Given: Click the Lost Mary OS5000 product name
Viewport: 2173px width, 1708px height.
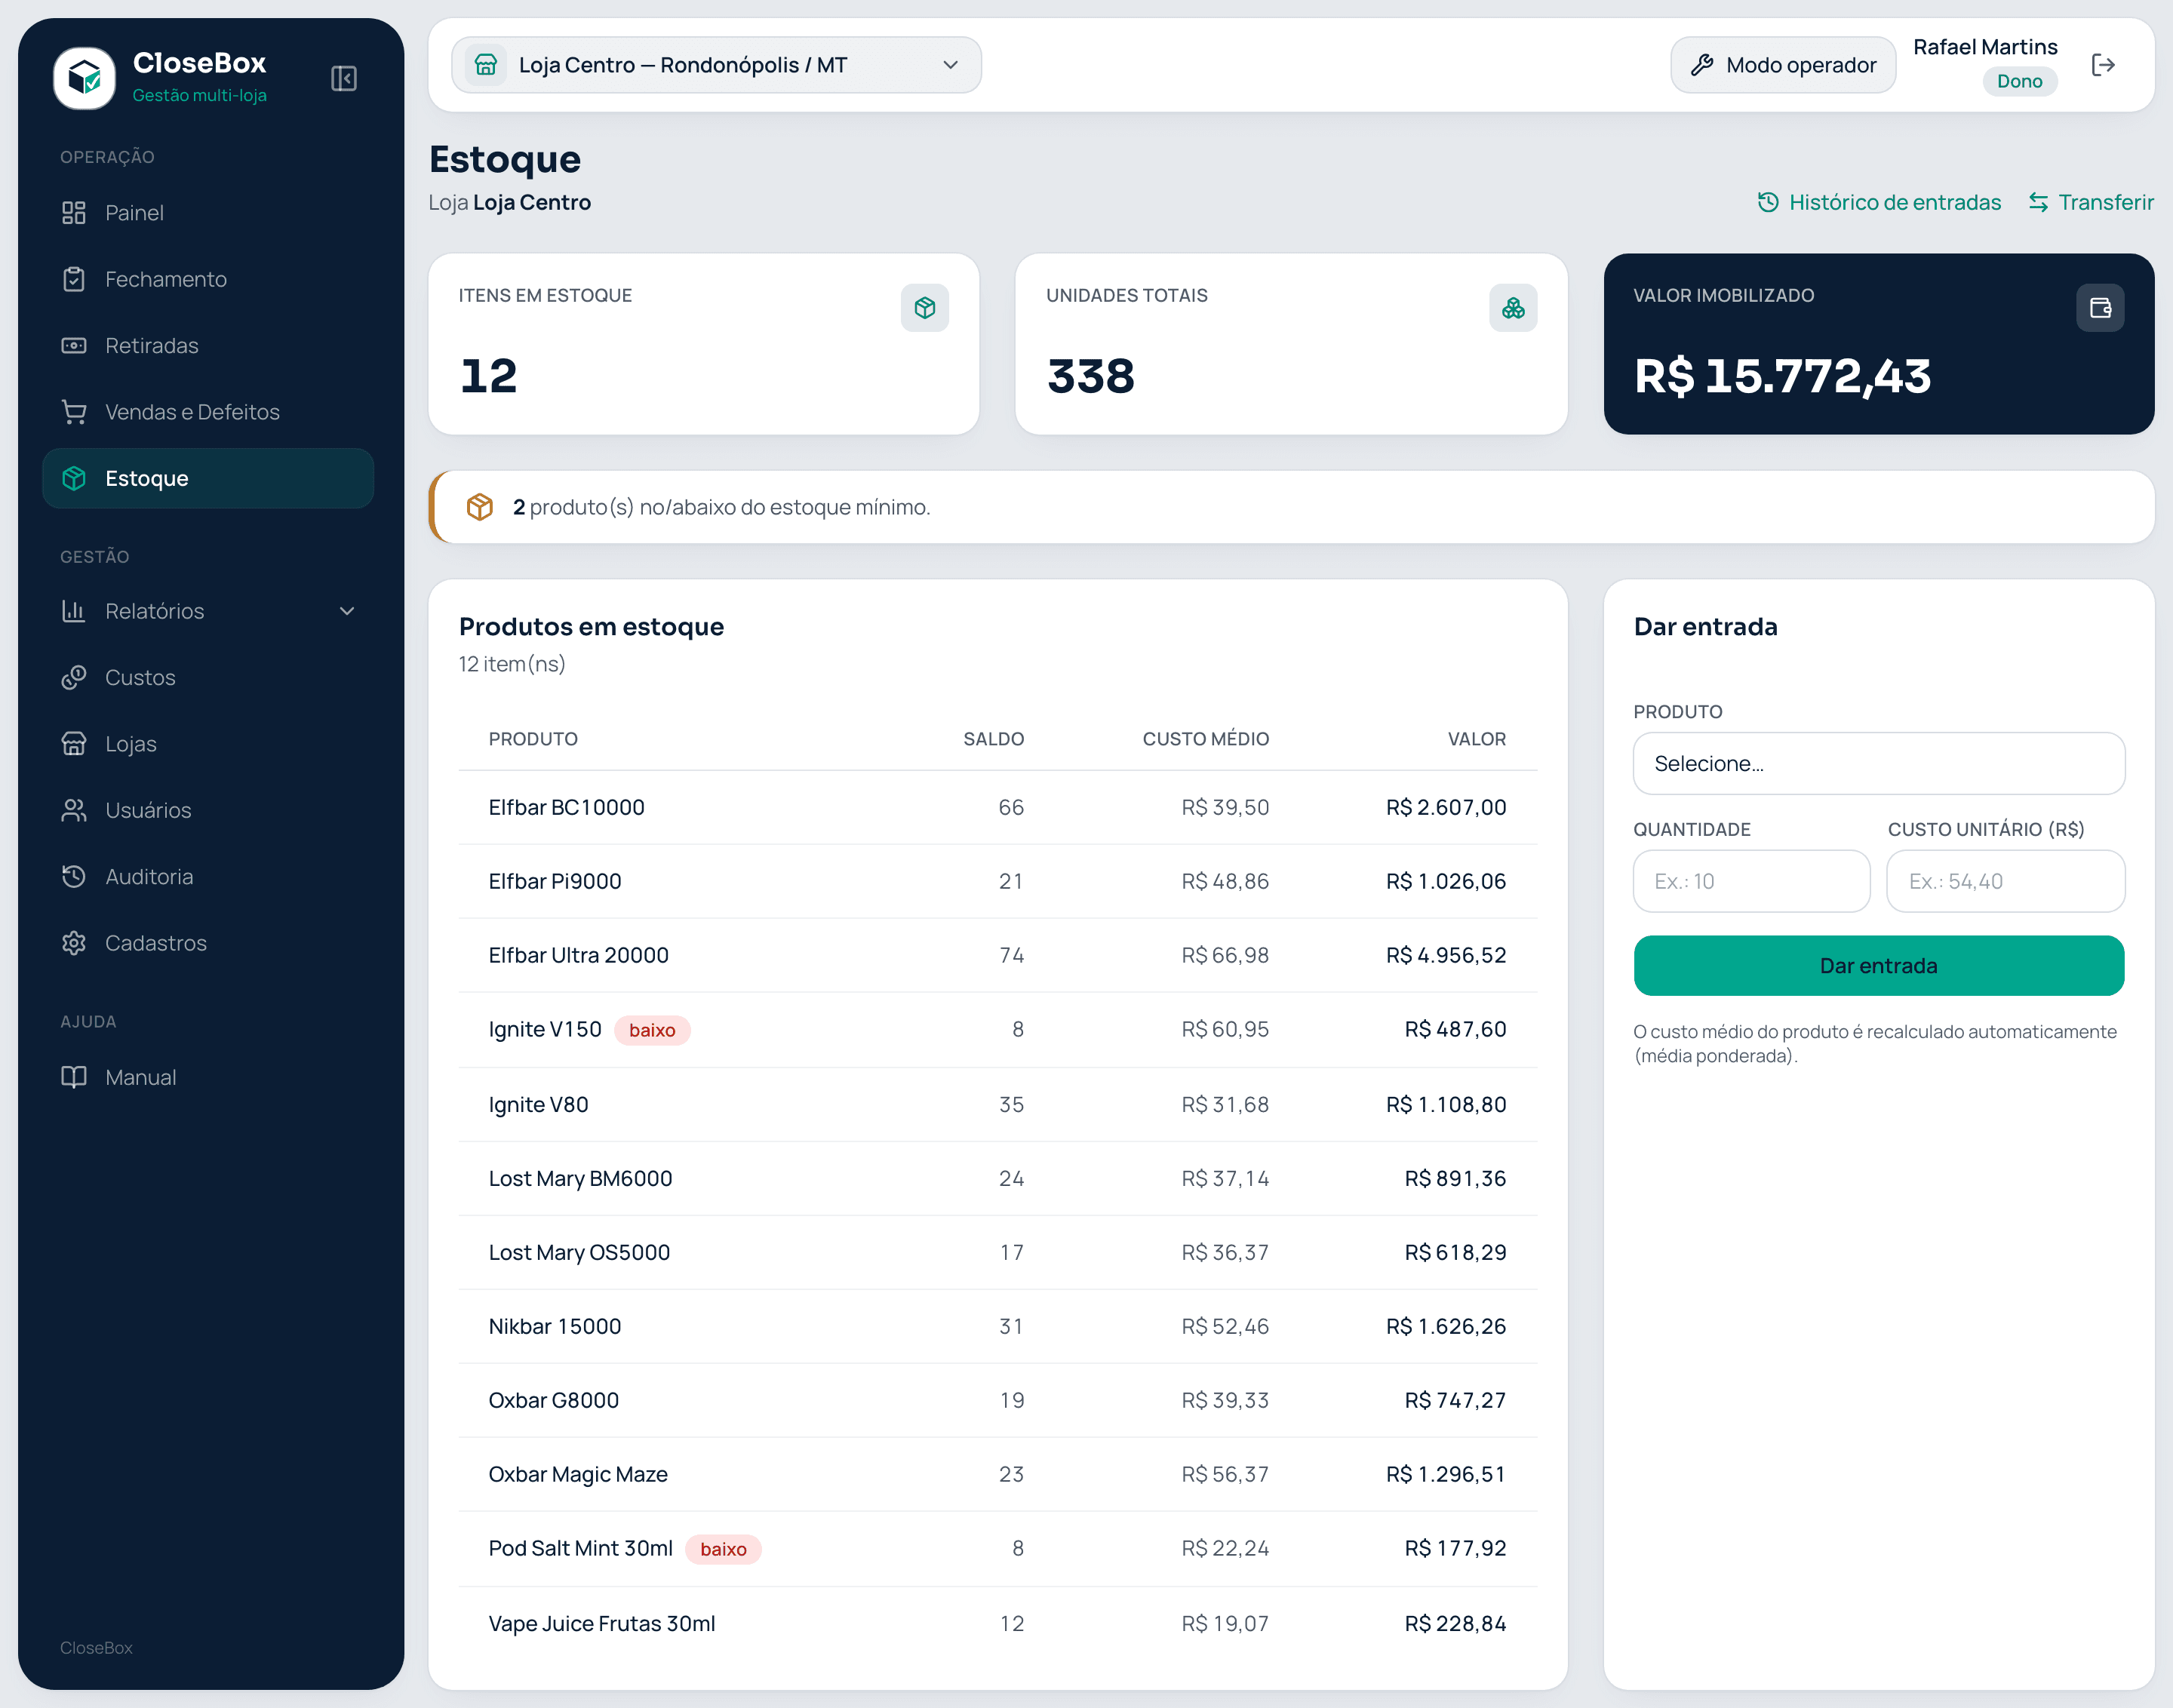Looking at the screenshot, I should 580,1252.
